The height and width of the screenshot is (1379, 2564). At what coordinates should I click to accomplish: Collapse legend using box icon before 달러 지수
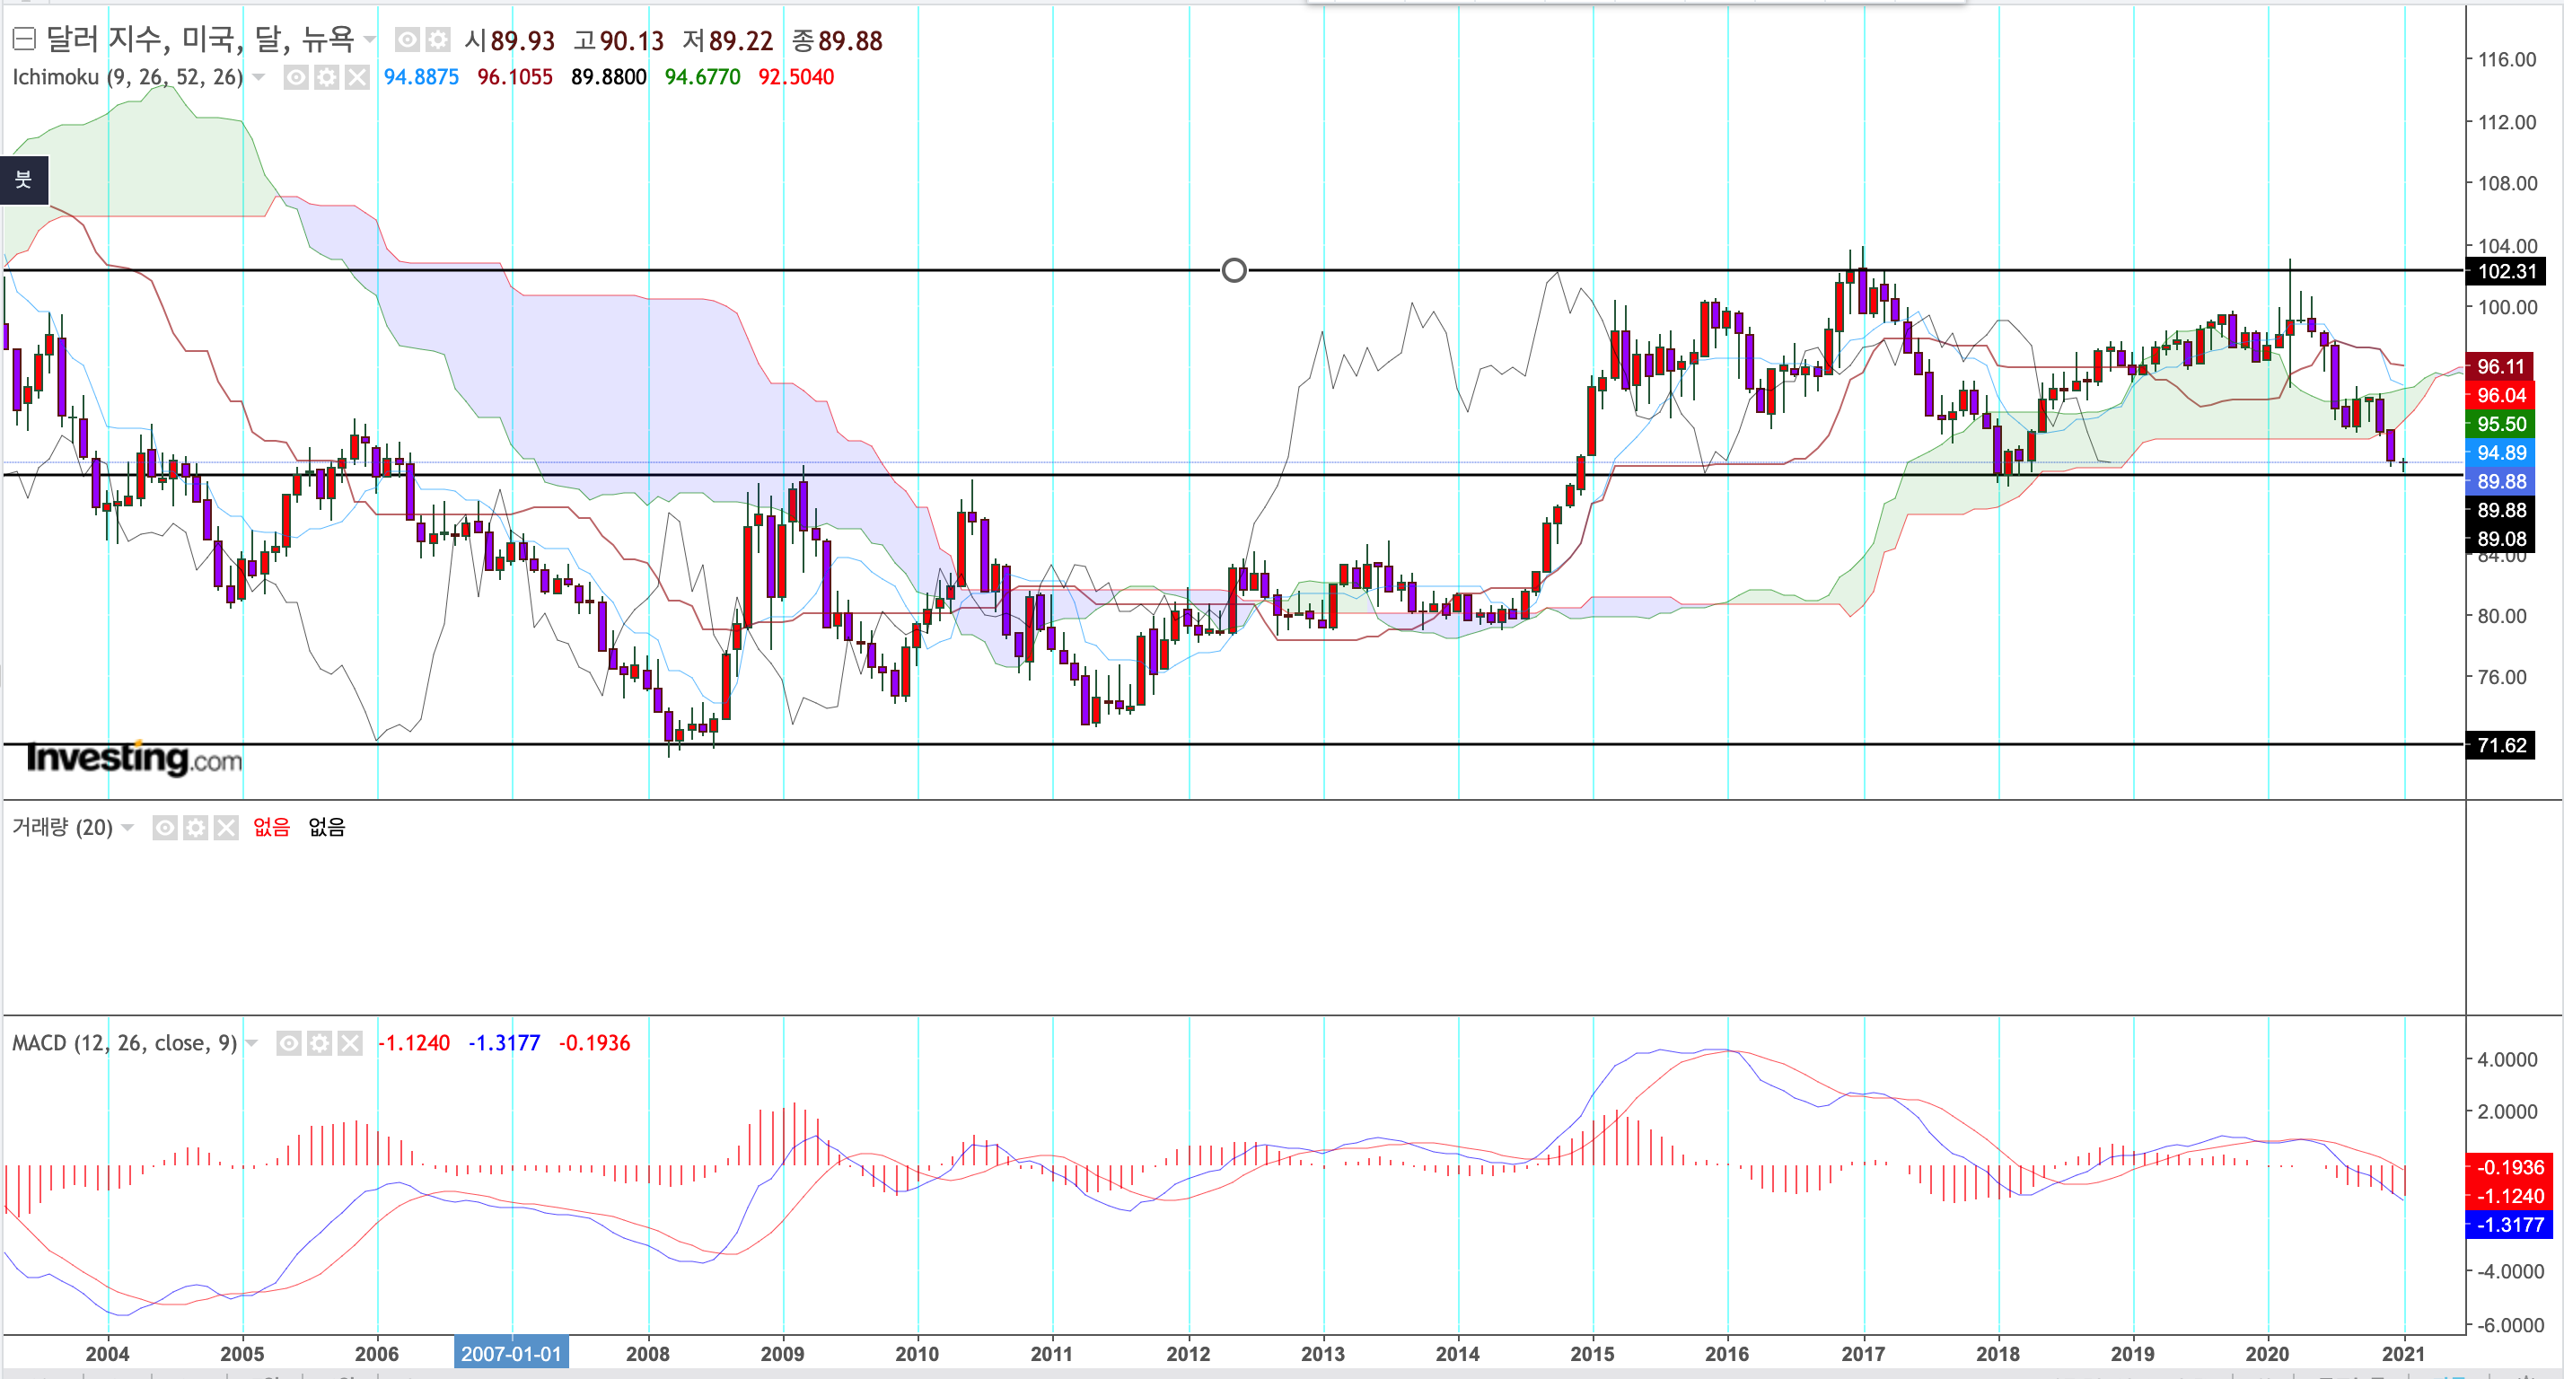tap(24, 40)
